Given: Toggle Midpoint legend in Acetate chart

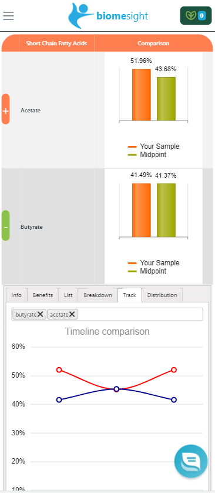Looking at the screenshot, I should pyautogui.click(x=147, y=155).
